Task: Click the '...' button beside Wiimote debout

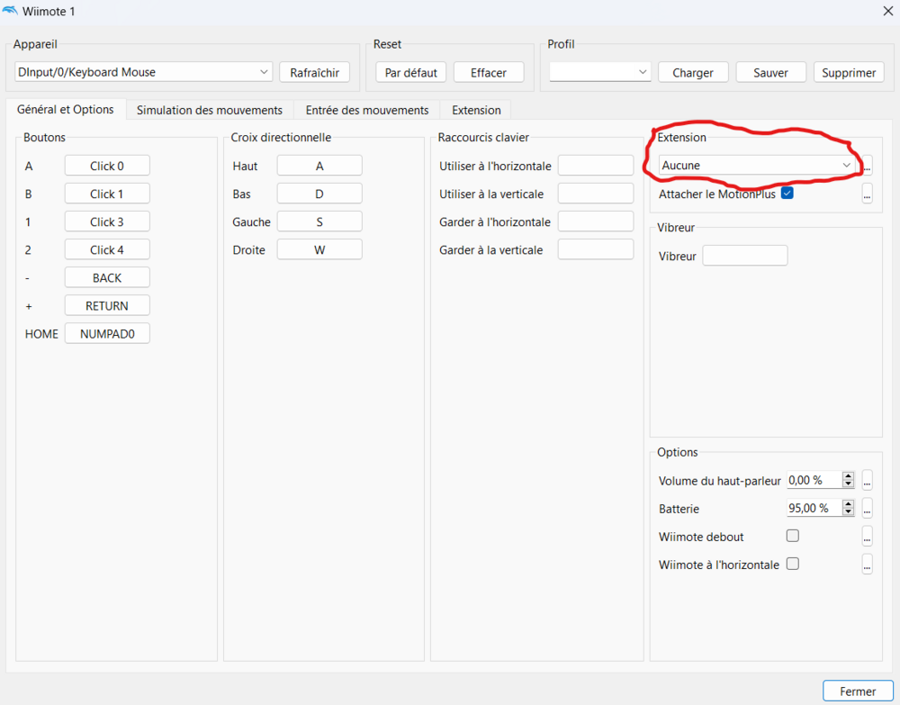Action: pos(868,537)
